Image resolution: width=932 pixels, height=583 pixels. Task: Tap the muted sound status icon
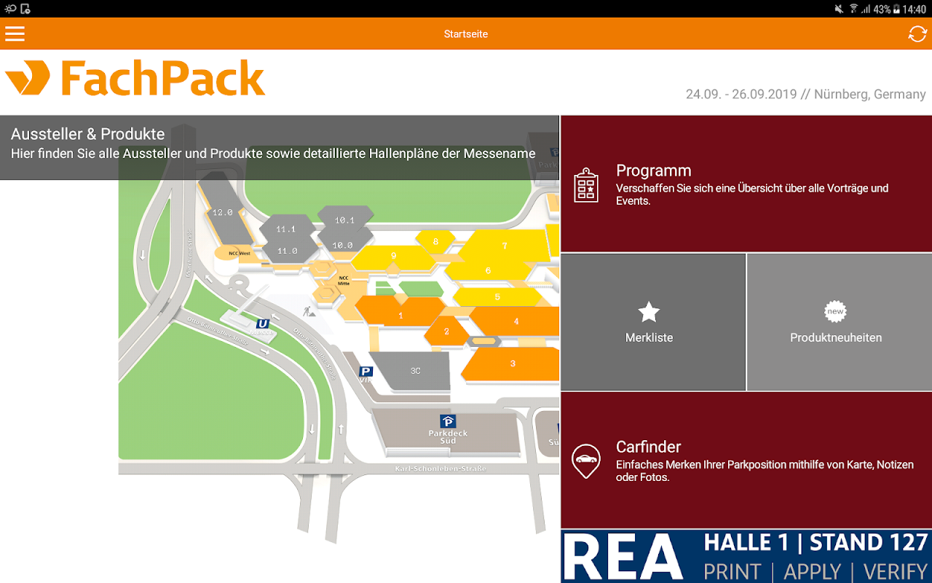(x=839, y=9)
